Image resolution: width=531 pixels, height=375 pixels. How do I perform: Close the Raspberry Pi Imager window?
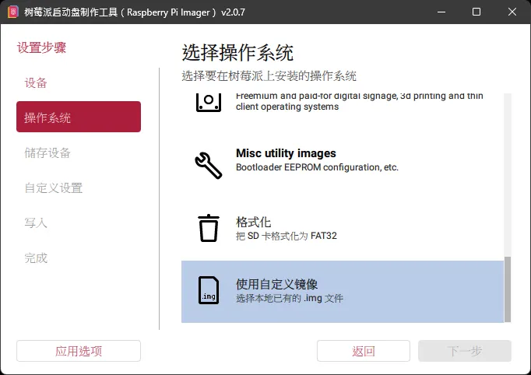[x=512, y=12]
